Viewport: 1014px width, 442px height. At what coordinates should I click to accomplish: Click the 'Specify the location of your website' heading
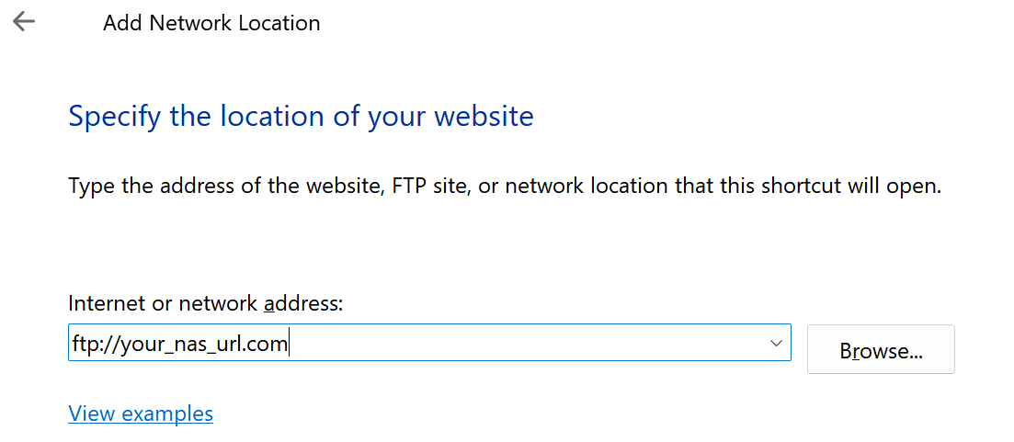[x=301, y=117]
